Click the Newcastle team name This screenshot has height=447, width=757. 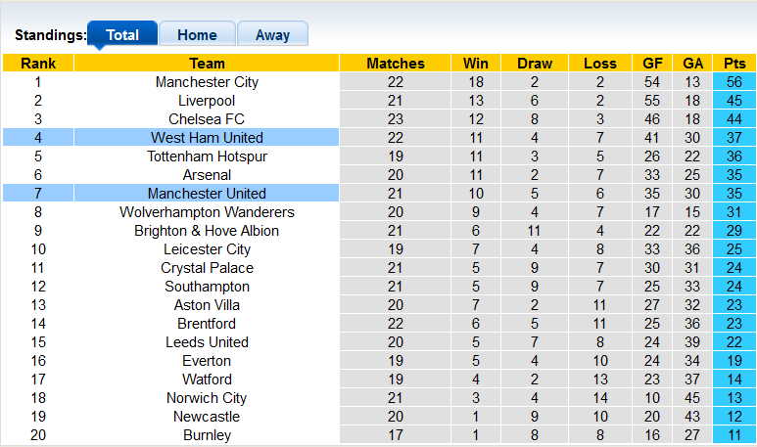tap(207, 417)
